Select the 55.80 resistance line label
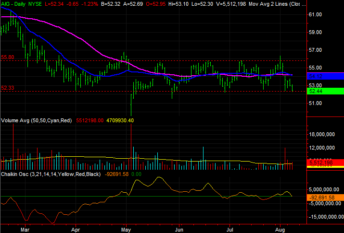 [8, 57]
